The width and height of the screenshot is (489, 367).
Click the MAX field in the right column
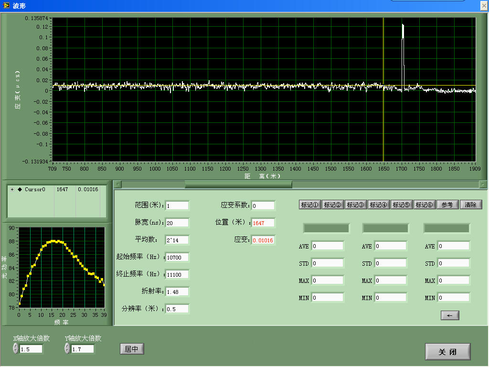click(454, 280)
